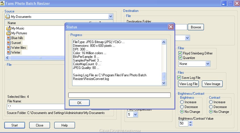The image size is (240, 133).
Task: Click the 'FileType: JPEG Bitmap' log line
Action: coord(99,42)
